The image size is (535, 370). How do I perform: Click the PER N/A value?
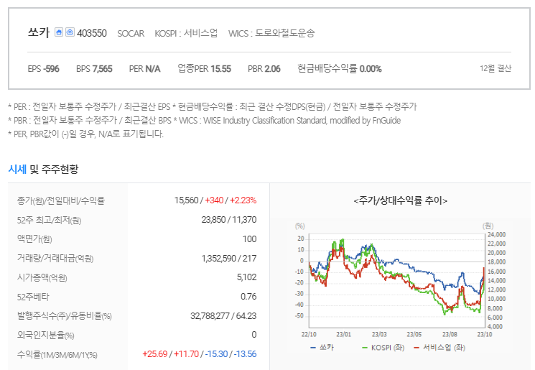tap(144, 68)
